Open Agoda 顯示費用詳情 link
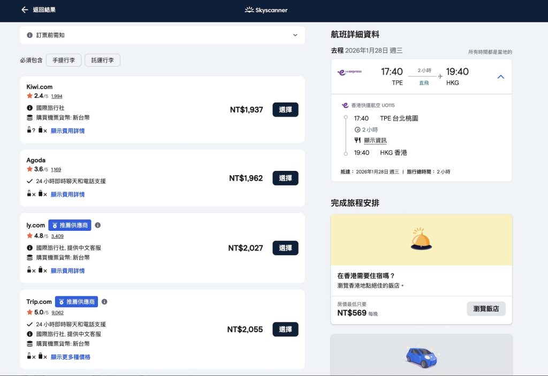The image size is (548, 376). tap(67, 194)
